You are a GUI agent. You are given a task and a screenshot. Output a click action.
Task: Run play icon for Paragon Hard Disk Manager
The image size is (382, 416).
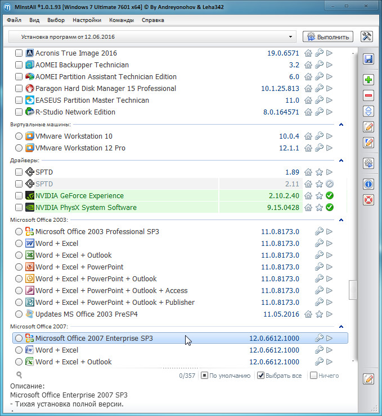[329, 88]
